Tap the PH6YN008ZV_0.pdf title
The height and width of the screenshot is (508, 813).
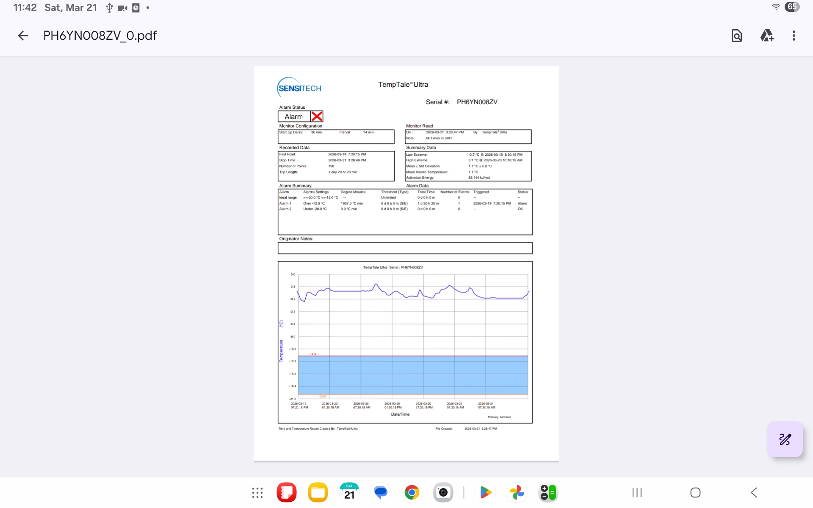click(100, 36)
